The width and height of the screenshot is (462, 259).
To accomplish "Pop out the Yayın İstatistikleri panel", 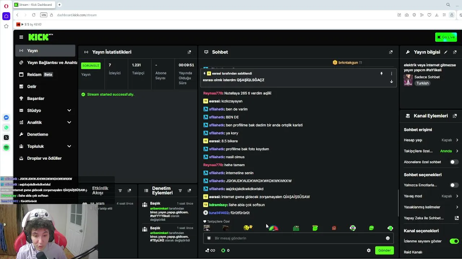I will (x=189, y=52).
